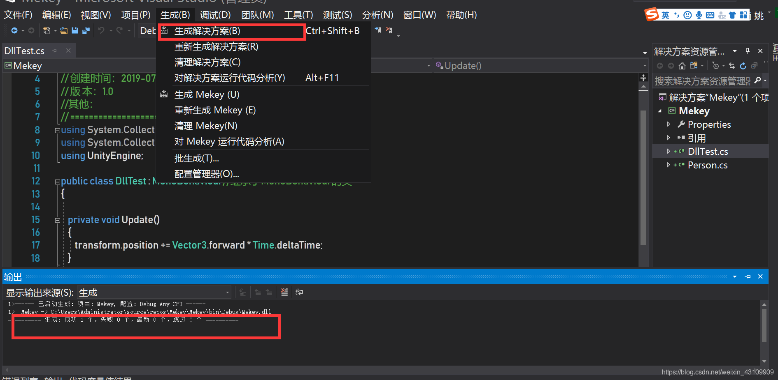This screenshot has width=778, height=380.
Task: Open the Debug configuration dropdown
Action: (x=147, y=31)
